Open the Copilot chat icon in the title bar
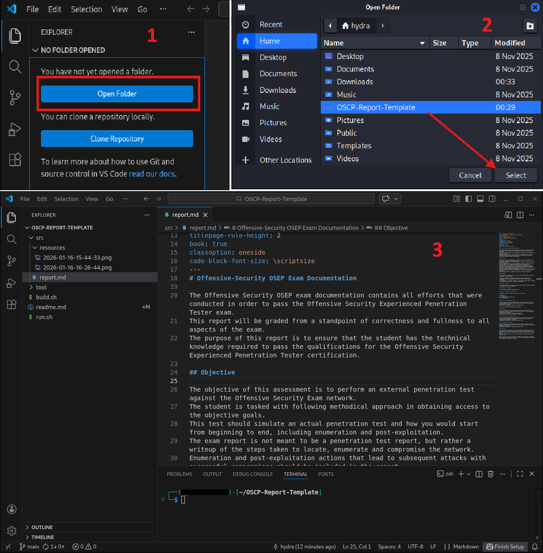 point(386,199)
